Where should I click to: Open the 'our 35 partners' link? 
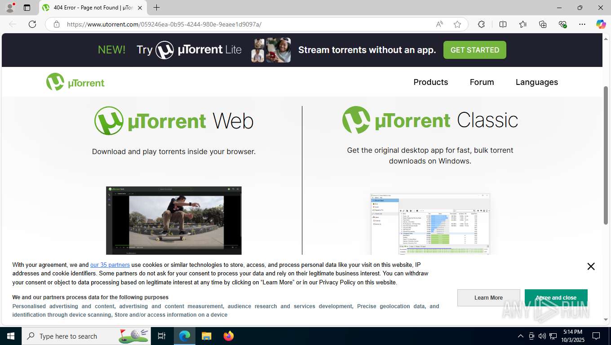(110, 265)
